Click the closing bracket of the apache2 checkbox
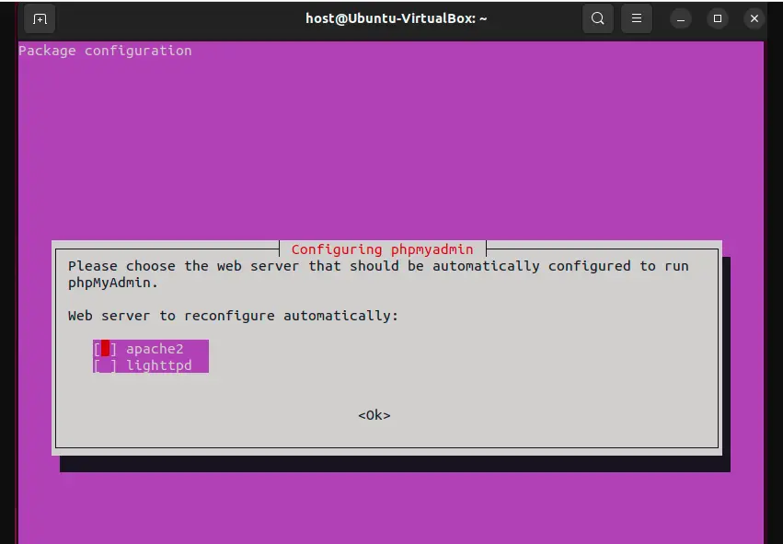The width and height of the screenshot is (783, 544). tap(114, 349)
